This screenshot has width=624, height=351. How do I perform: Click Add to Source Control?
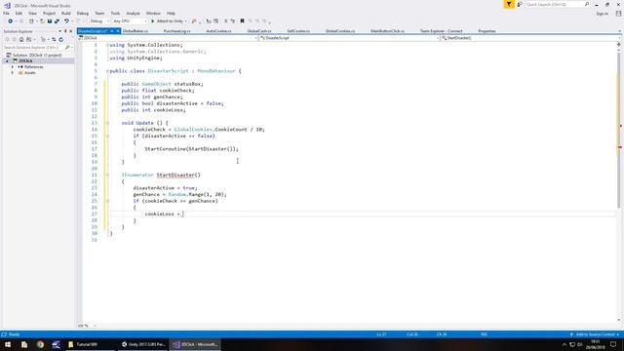pos(596,334)
